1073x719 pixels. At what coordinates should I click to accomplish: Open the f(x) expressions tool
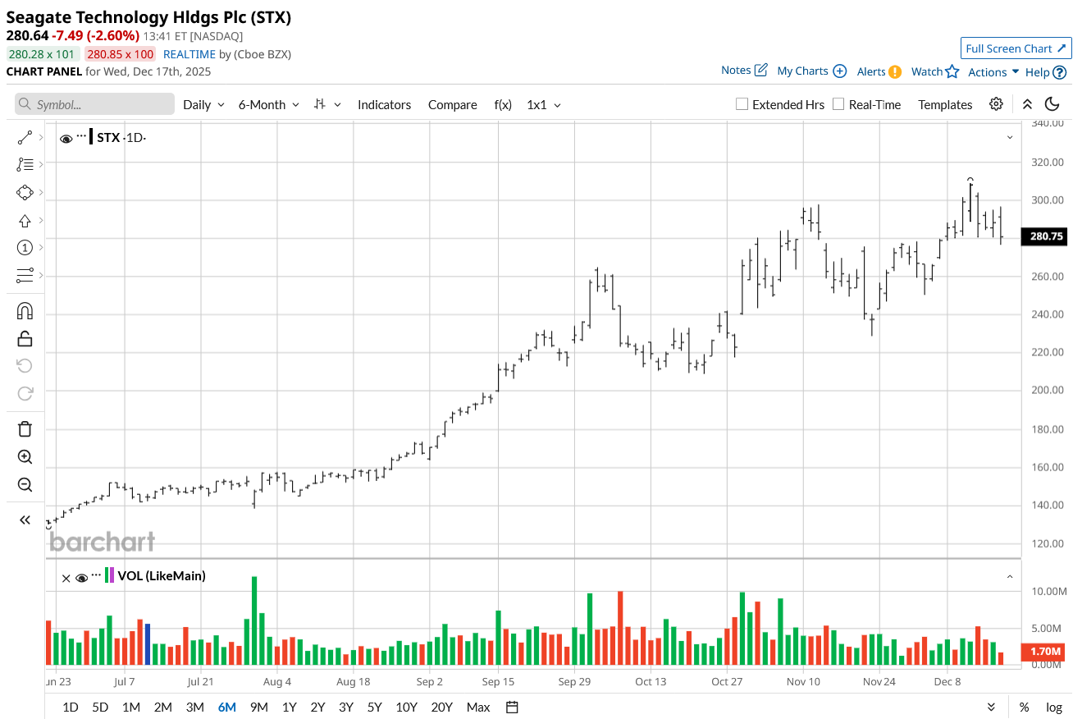point(503,105)
